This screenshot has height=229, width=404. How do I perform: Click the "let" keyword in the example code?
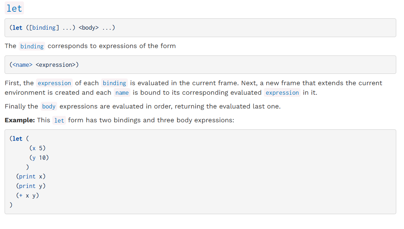17,139
